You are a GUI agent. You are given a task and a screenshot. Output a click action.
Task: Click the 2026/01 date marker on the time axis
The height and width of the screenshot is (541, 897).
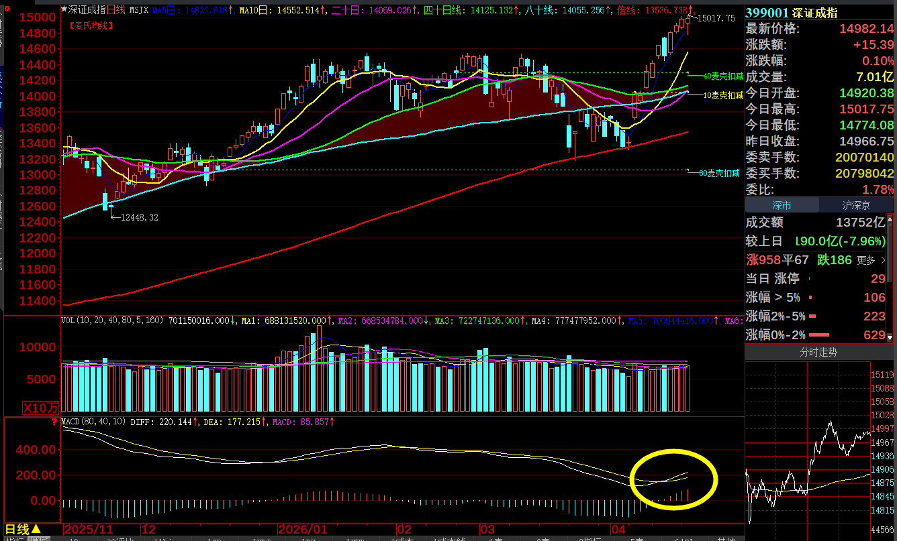click(302, 529)
